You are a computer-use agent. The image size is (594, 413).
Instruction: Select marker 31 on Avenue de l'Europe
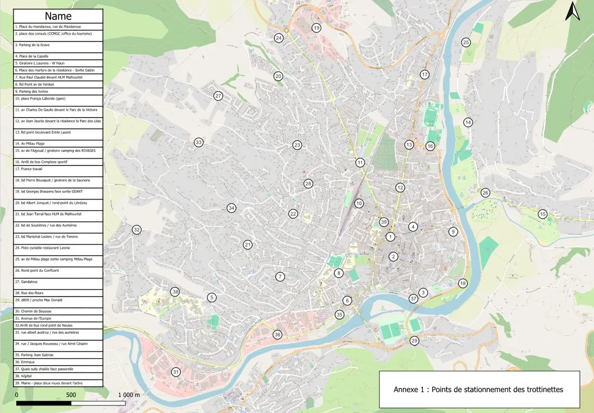point(175,372)
